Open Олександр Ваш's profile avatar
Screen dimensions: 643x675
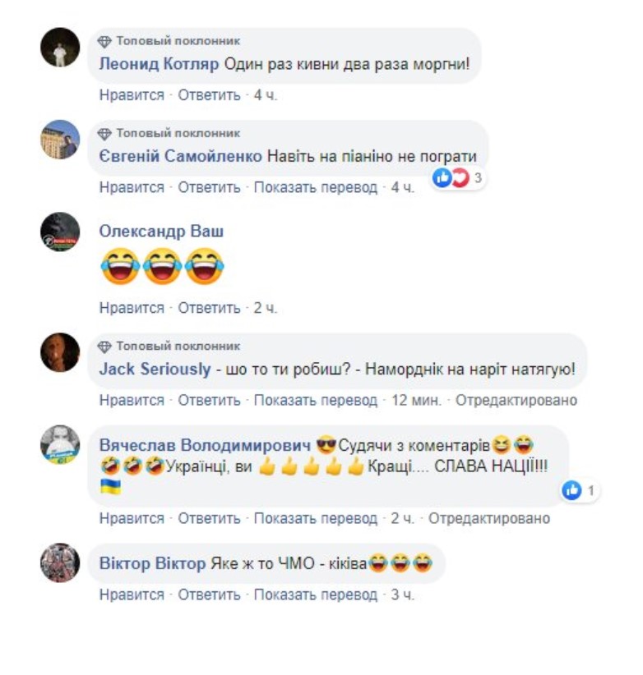click(60, 232)
